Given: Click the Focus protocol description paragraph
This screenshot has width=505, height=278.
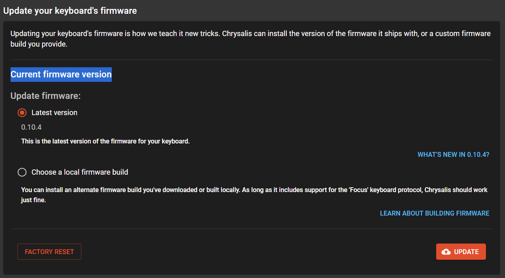Looking at the screenshot, I should (x=243, y=195).
